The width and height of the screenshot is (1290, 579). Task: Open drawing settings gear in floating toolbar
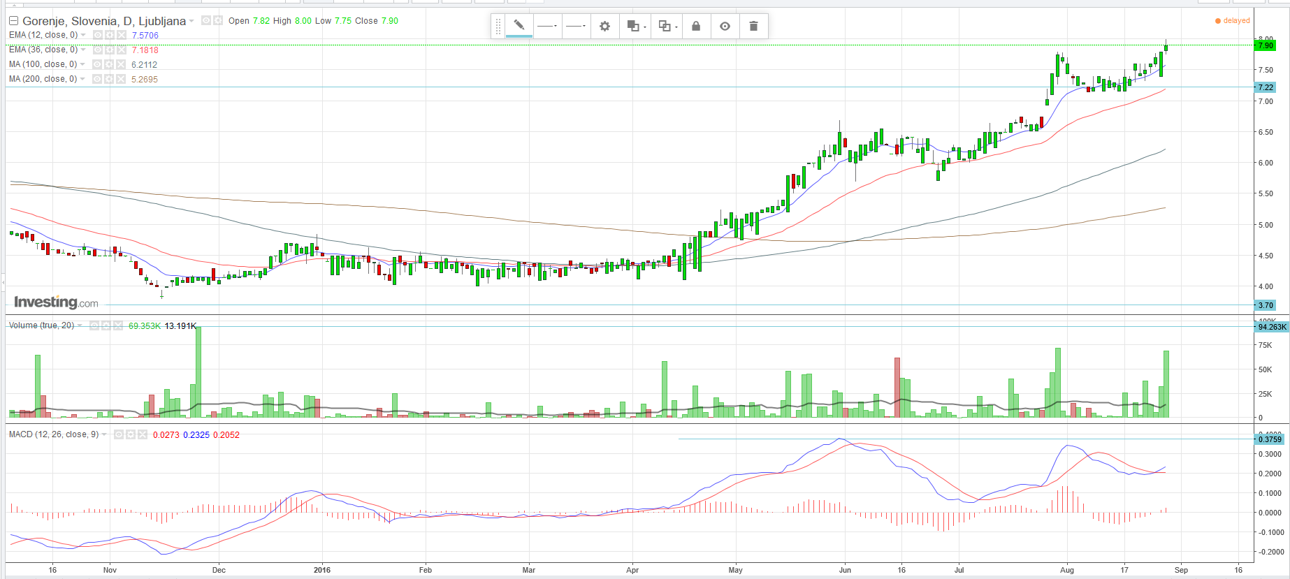[x=605, y=26]
